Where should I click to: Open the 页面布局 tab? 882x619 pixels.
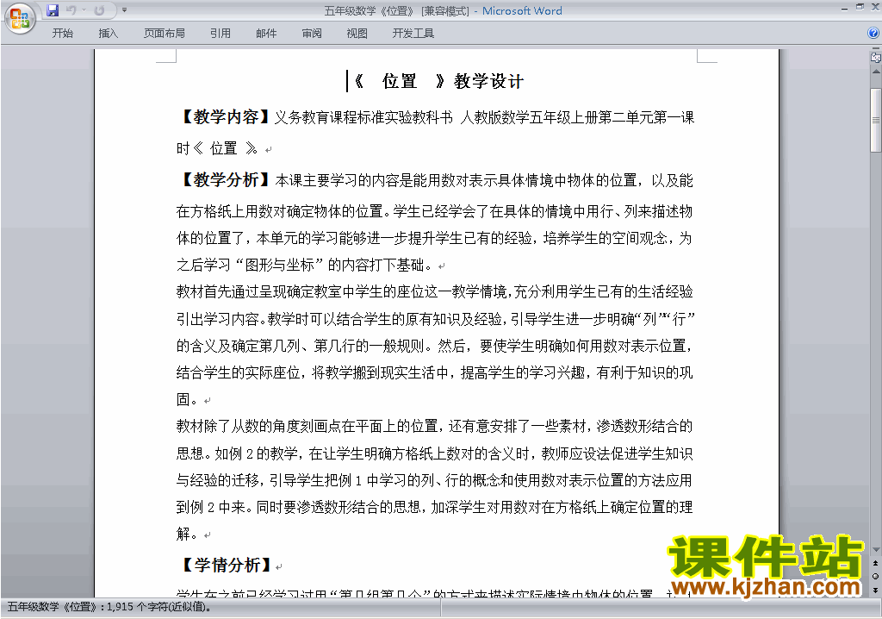[x=165, y=34]
